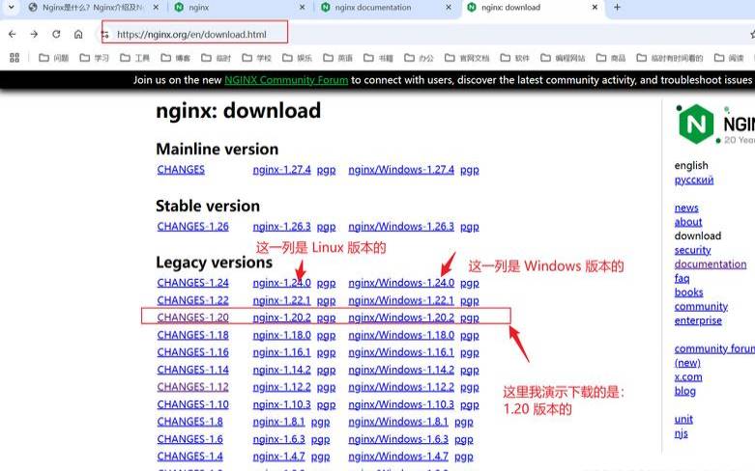Download nginx/Windows-1.27.4
This screenshot has width=755, height=471.
pyautogui.click(x=401, y=170)
